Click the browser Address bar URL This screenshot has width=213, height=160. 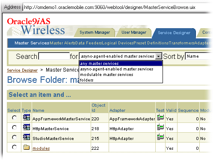(x=109, y=7)
